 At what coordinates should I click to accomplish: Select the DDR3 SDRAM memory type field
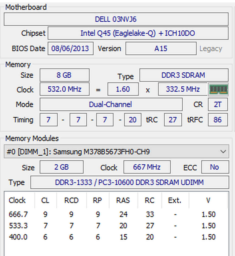tap(183, 75)
